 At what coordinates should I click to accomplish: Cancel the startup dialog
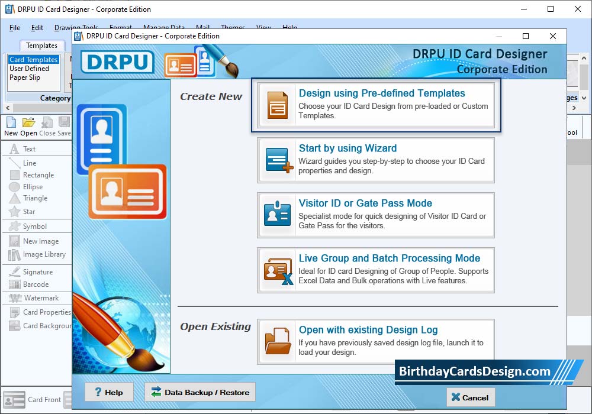click(x=470, y=397)
